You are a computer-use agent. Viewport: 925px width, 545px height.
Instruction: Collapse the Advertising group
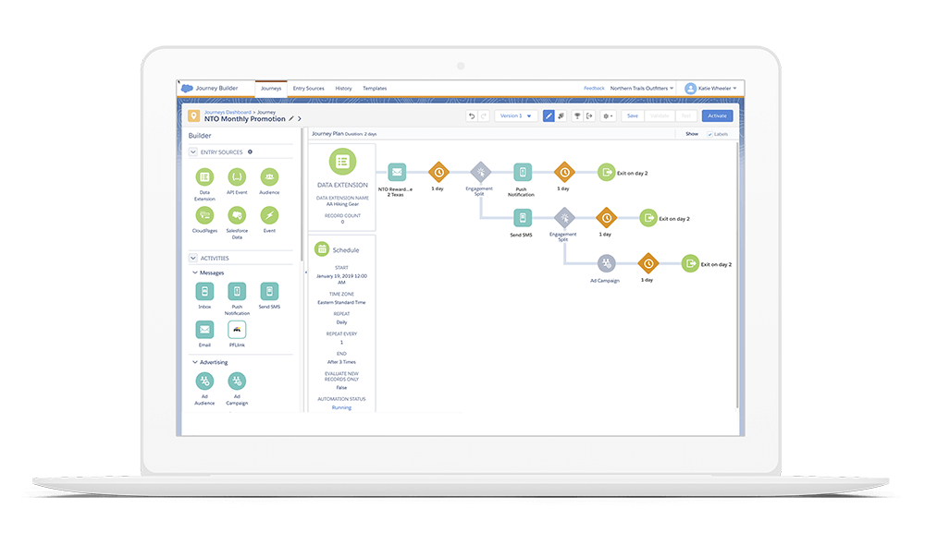tap(195, 362)
